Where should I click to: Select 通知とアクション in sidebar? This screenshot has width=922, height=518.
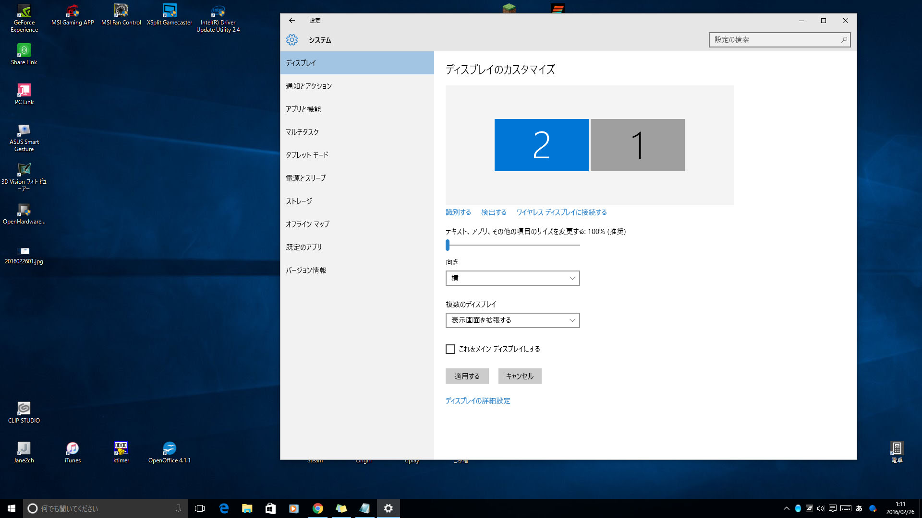coord(309,86)
